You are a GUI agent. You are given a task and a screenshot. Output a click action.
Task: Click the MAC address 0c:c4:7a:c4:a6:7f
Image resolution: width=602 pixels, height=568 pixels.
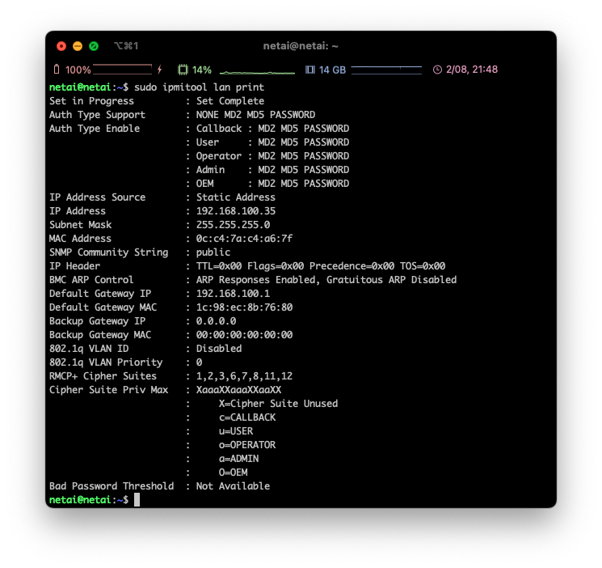(x=245, y=239)
